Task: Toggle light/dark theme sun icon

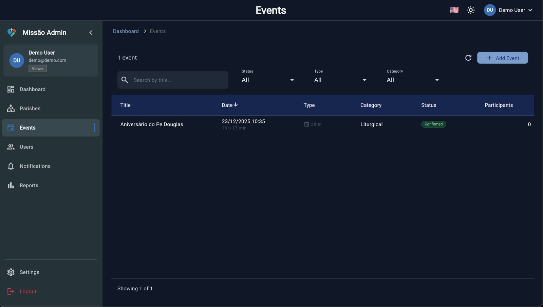Action: (x=470, y=10)
